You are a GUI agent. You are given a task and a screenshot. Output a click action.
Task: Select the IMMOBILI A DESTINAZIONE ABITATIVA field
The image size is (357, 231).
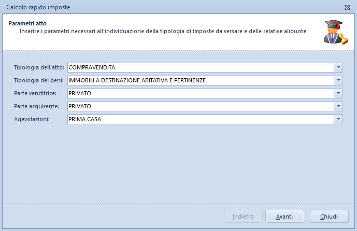(199, 80)
